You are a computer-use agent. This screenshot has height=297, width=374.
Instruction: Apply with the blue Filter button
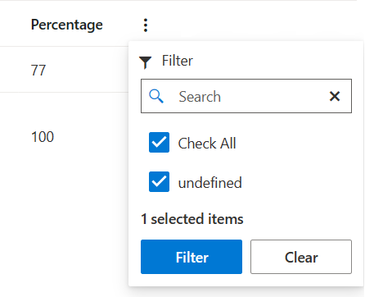[x=192, y=257]
